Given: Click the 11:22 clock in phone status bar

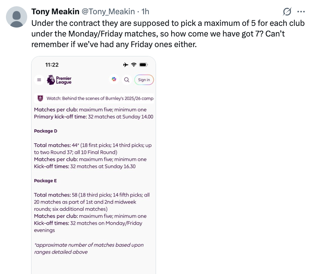Looking at the screenshot, I should click(x=52, y=65).
